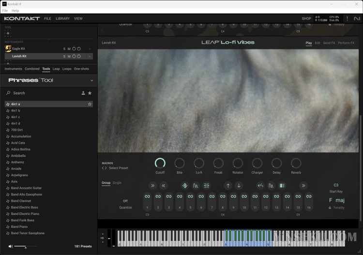Viewport: 363px width, 255px height.
Task: Click the exclamation alert icon
Action: point(347,18)
